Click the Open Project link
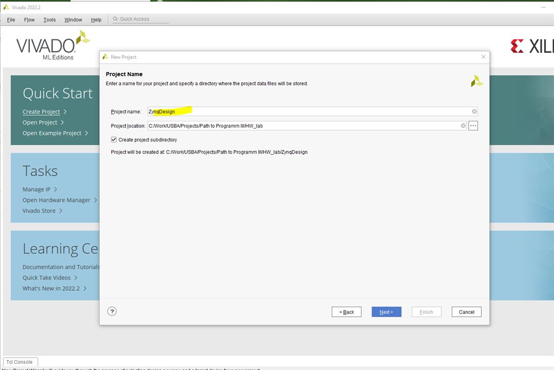 [x=40, y=122]
